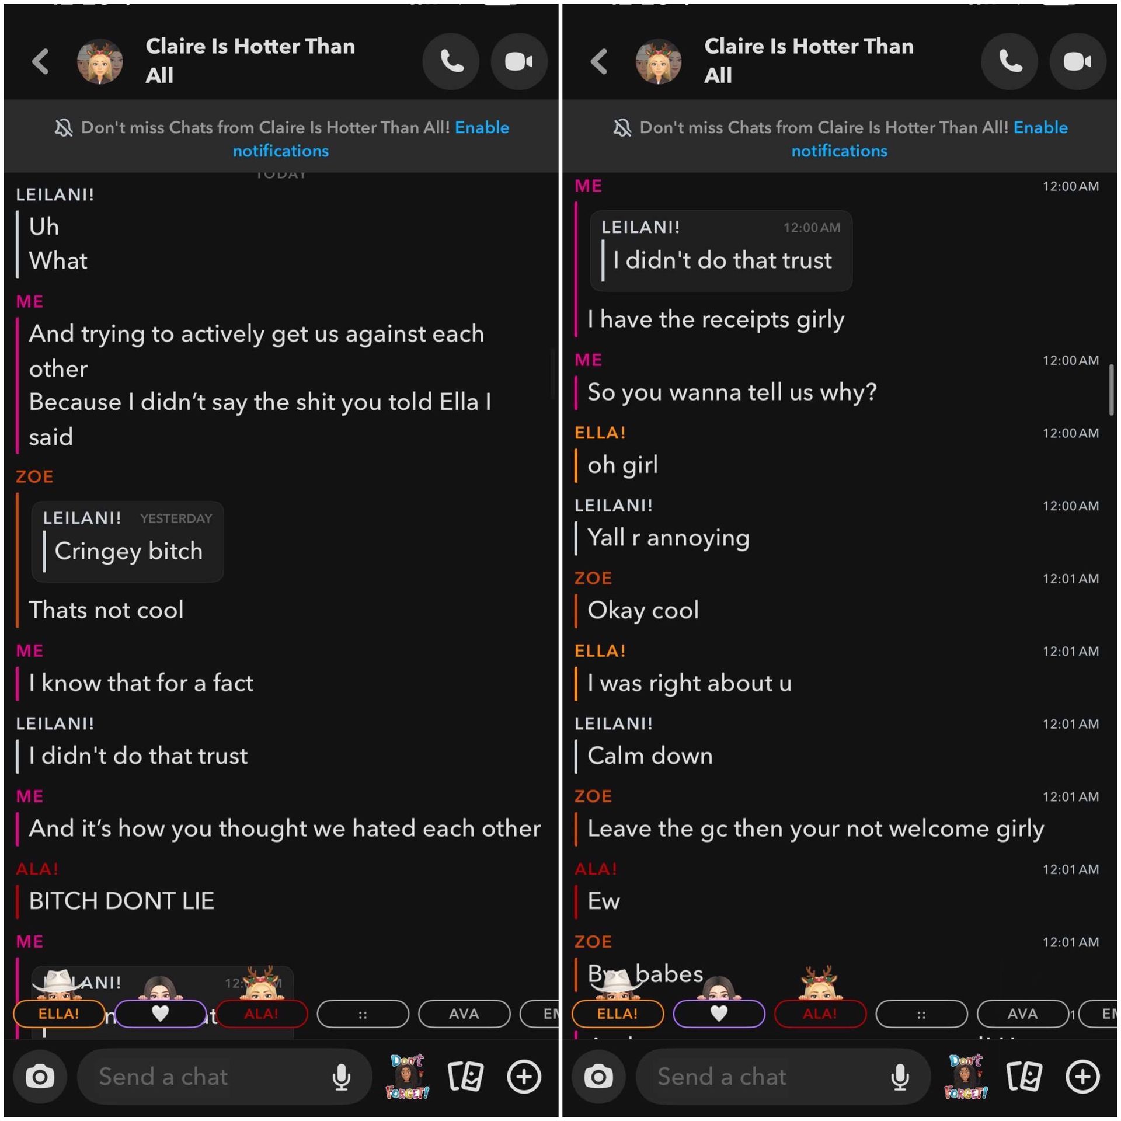
Task: Open group avatar in left header
Action: click(100, 61)
